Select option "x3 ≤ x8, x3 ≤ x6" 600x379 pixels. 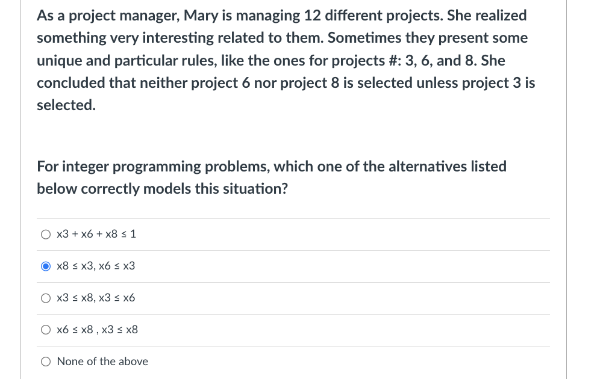[x=46, y=298]
